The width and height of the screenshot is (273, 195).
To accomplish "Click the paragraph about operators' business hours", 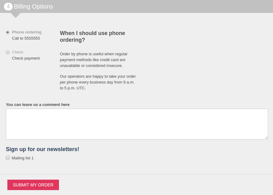I will [x=98, y=82].
